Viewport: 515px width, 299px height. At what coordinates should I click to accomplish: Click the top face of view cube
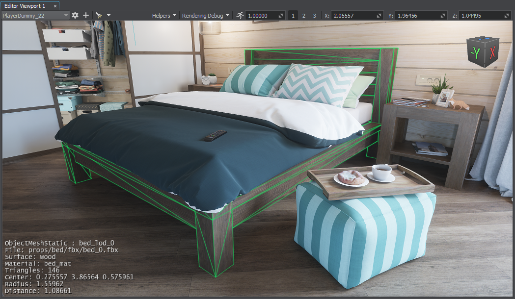[x=483, y=39]
